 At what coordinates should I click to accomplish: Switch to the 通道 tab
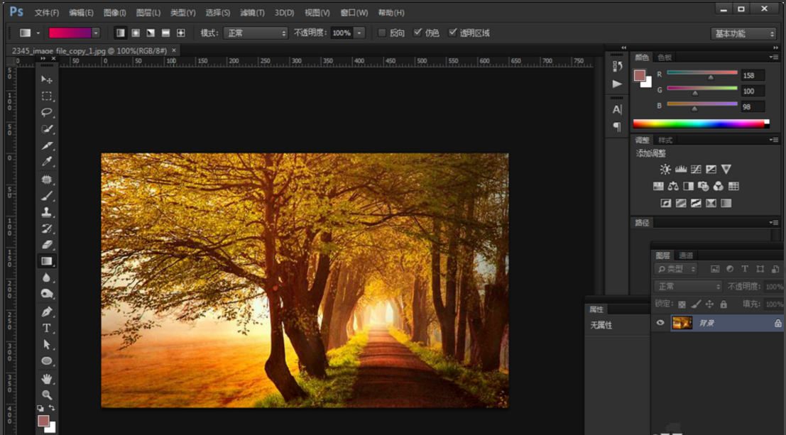[x=686, y=255]
